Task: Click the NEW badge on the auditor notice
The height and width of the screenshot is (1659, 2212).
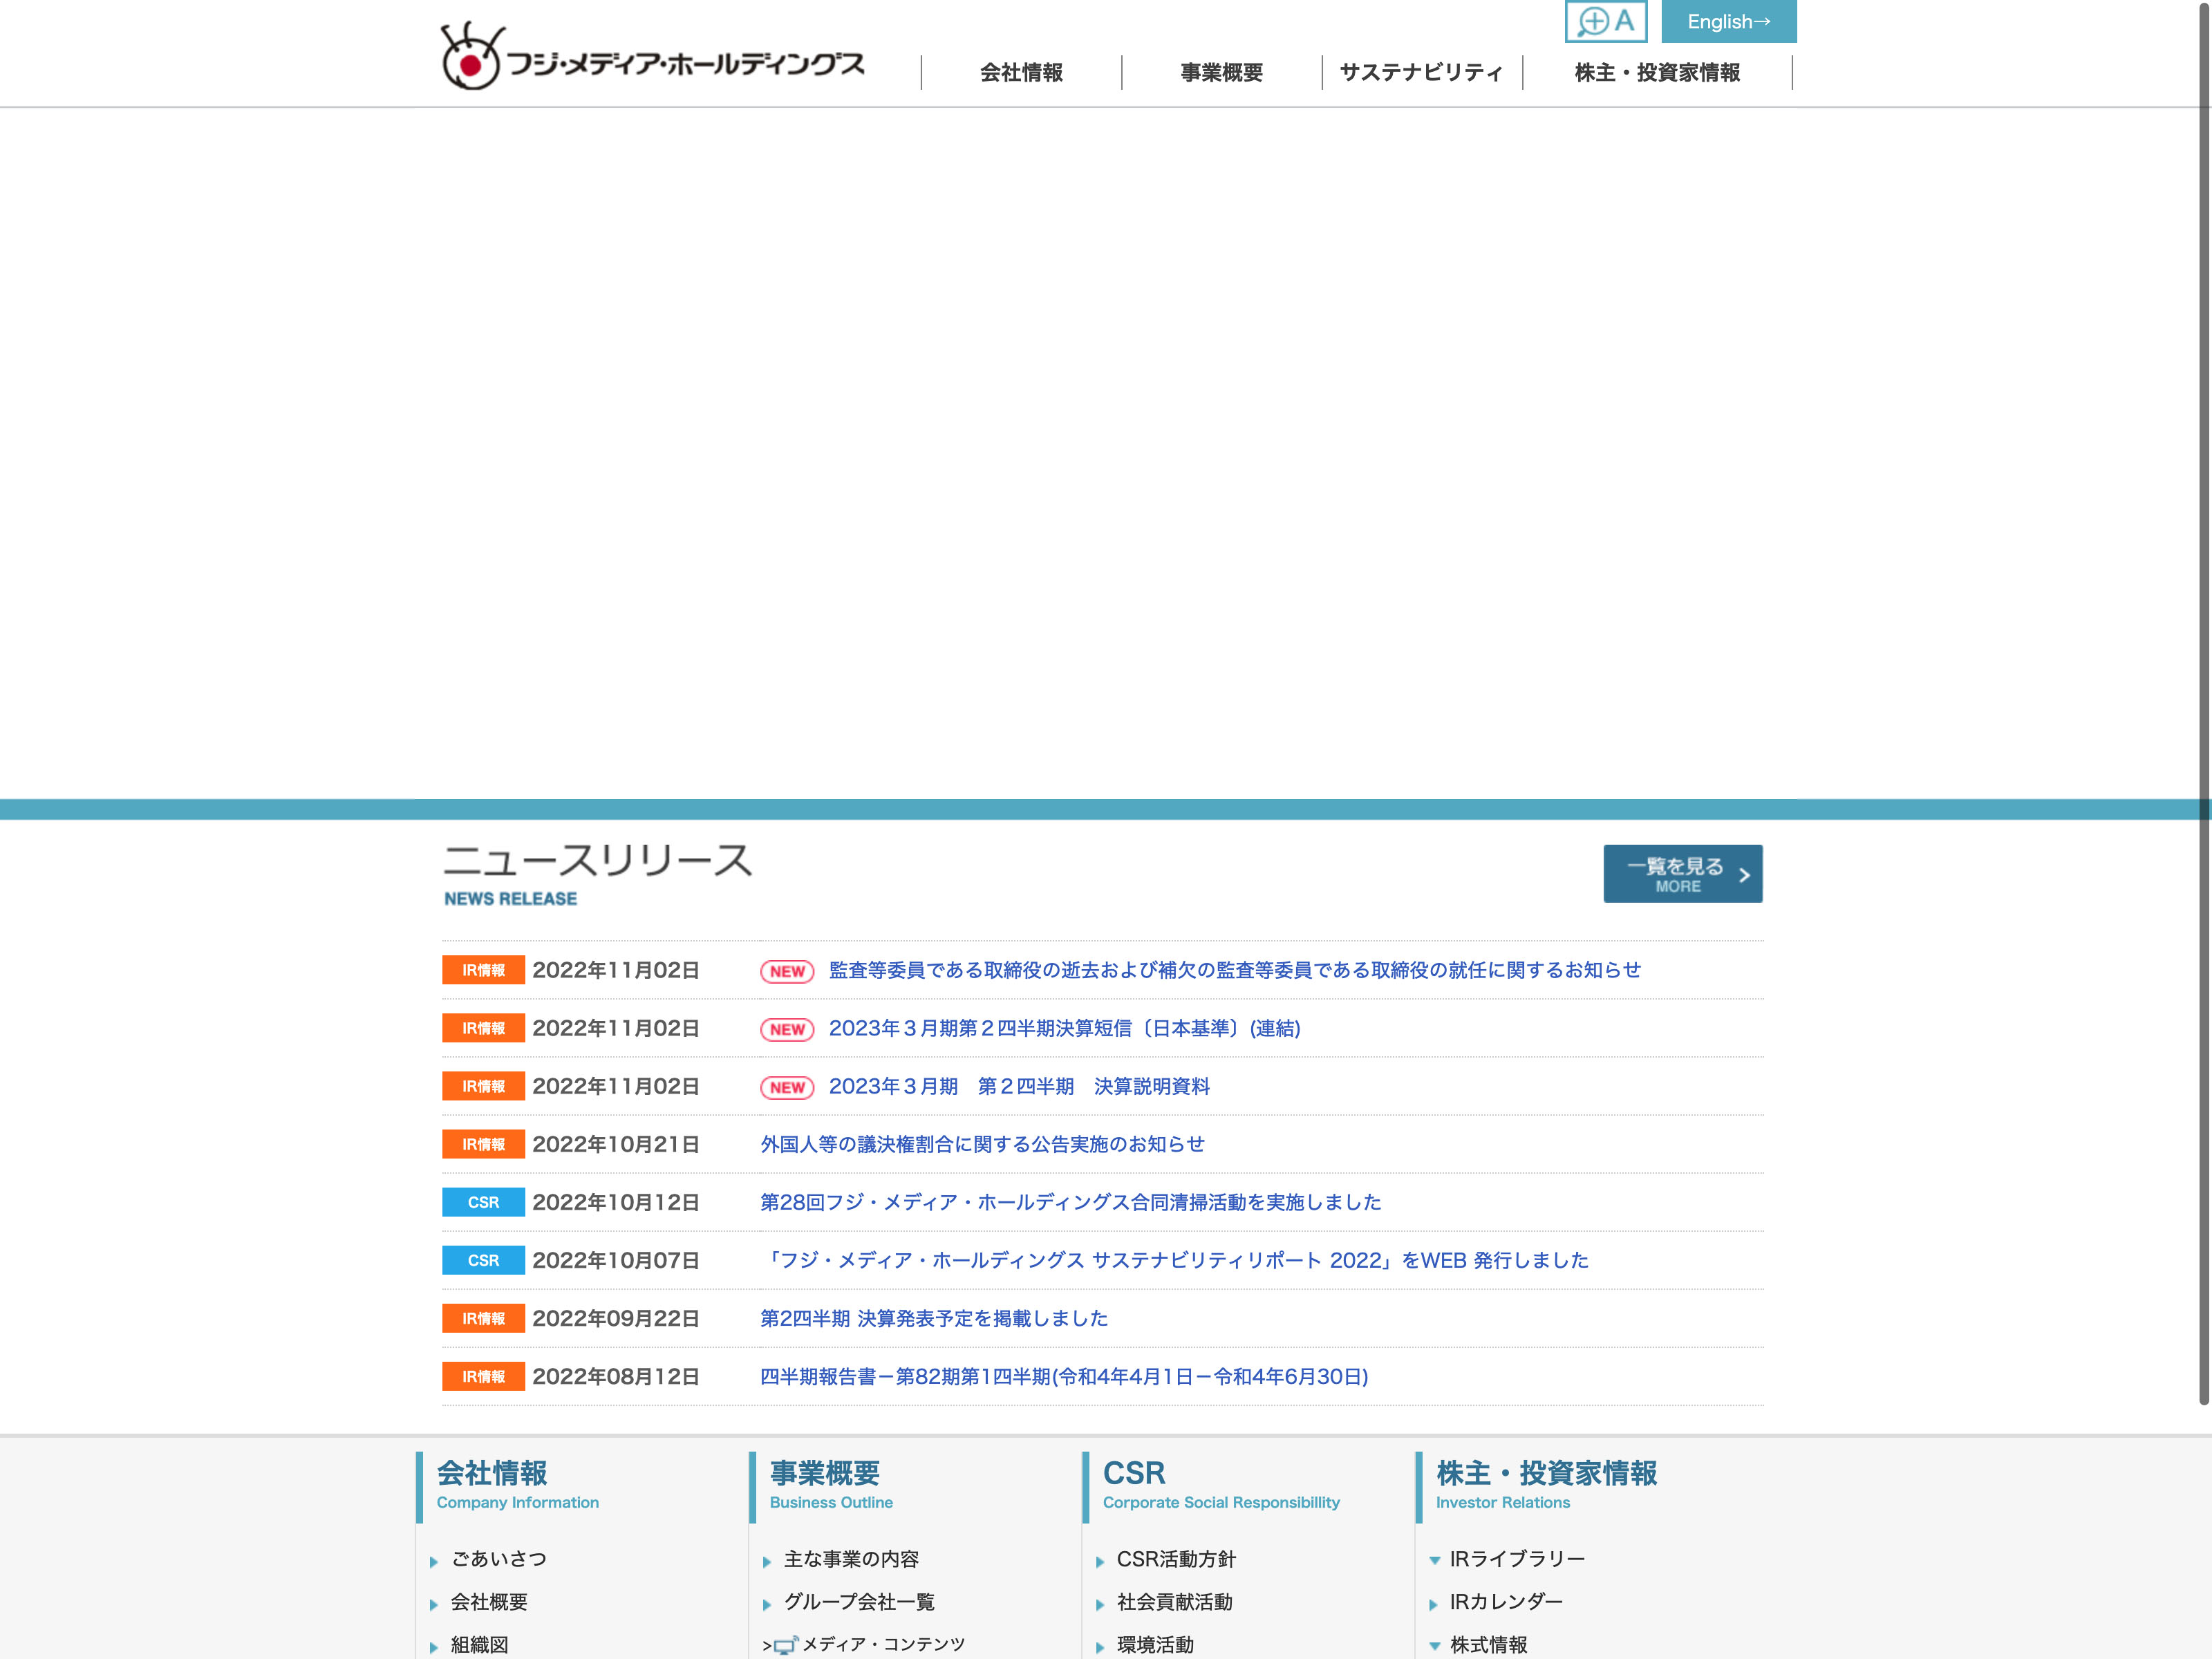Action: 787,971
